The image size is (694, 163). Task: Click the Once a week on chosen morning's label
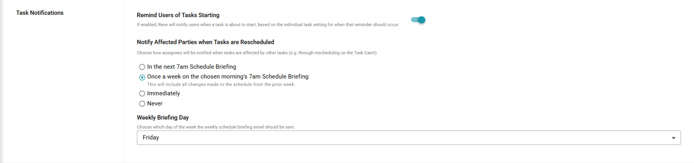click(x=228, y=77)
